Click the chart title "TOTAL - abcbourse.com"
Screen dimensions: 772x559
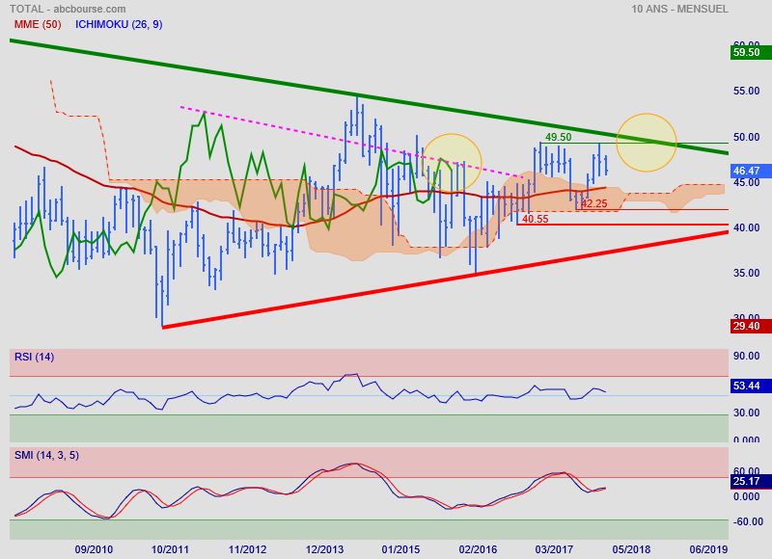coord(68,9)
